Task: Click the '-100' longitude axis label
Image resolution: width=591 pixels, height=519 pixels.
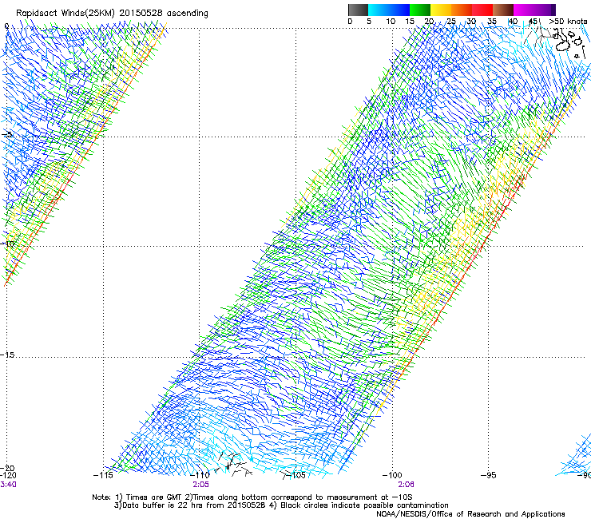Action: 392,475
